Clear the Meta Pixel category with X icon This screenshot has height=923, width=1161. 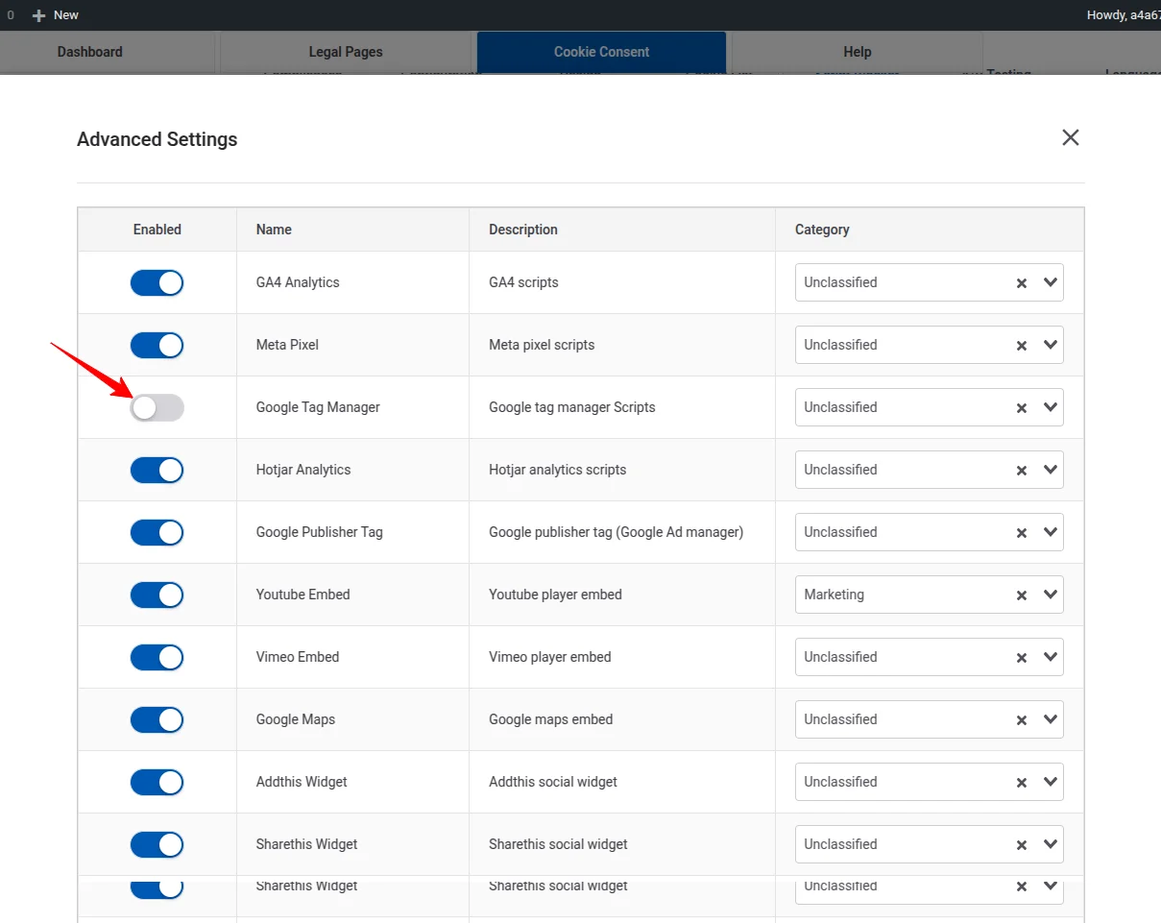point(1022,346)
